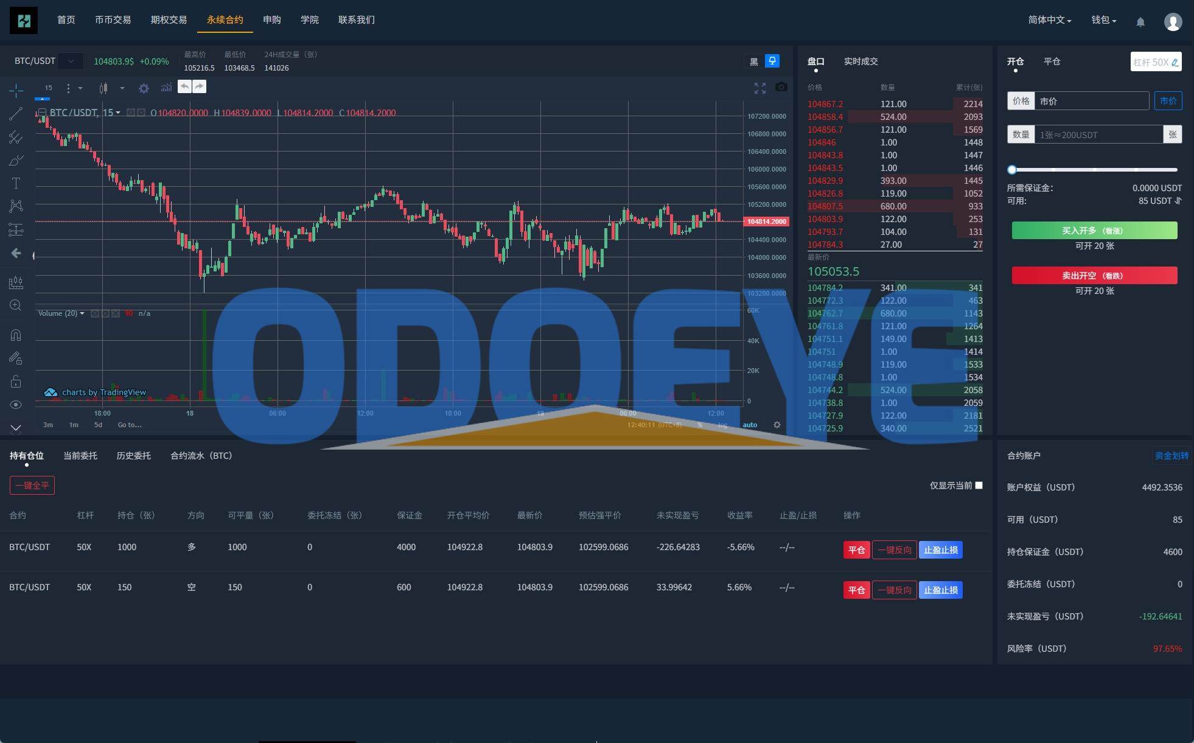Click the notification bell icon
Image resolution: width=1194 pixels, height=743 pixels.
[1140, 22]
